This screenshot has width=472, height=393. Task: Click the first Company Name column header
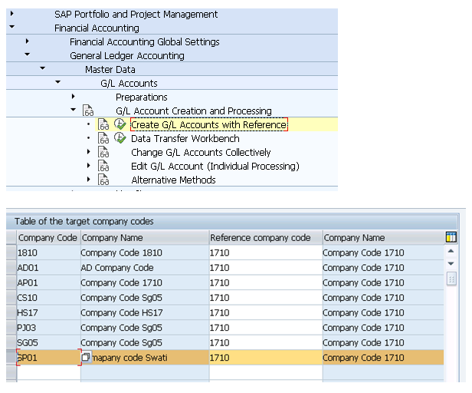[x=145, y=238]
